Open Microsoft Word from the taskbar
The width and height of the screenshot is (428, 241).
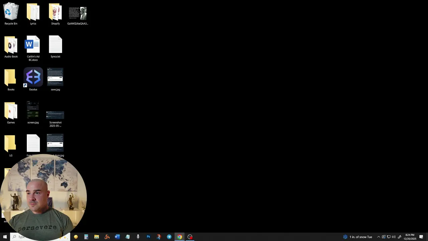coord(117,237)
